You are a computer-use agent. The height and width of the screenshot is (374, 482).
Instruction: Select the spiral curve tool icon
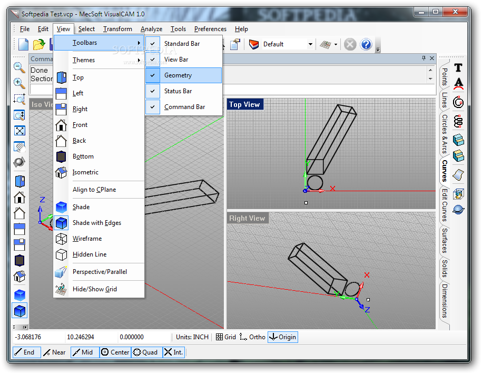click(x=458, y=102)
